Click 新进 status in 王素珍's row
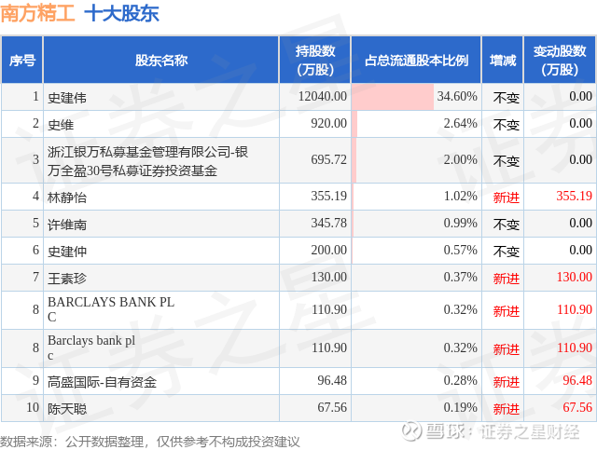Viewport: 597px width, 450px height. [506, 279]
